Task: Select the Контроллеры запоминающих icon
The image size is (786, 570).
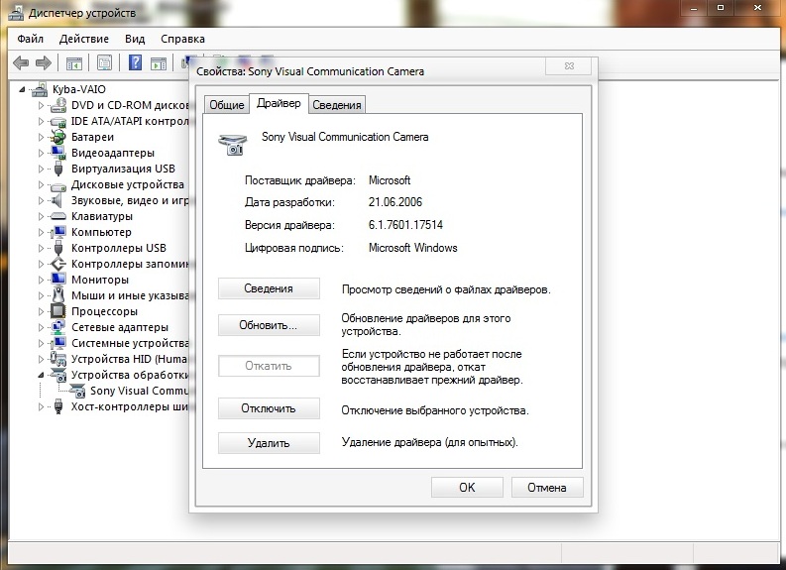Action: coord(58,264)
